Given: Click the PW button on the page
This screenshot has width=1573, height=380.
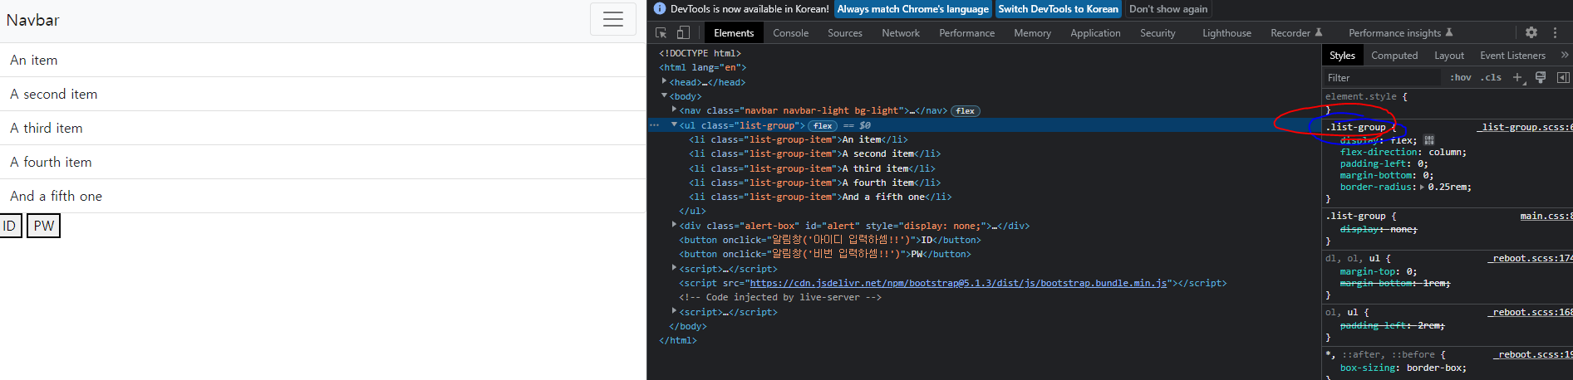Looking at the screenshot, I should pos(44,226).
